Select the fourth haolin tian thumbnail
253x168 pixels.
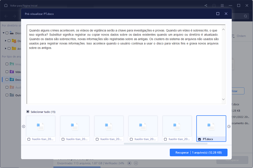click(x=143, y=128)
